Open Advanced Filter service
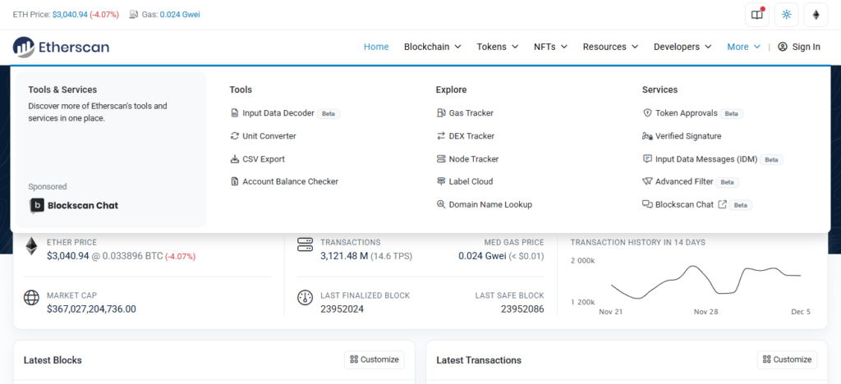This screenshot has height=384, width=841. (684, 181)
